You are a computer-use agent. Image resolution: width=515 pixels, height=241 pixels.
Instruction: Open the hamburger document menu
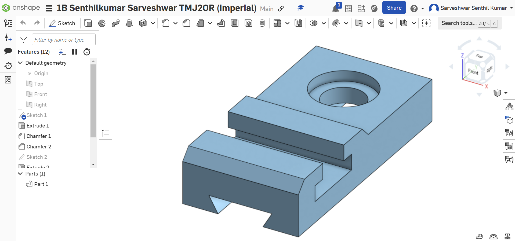click(x=49, y=9)
